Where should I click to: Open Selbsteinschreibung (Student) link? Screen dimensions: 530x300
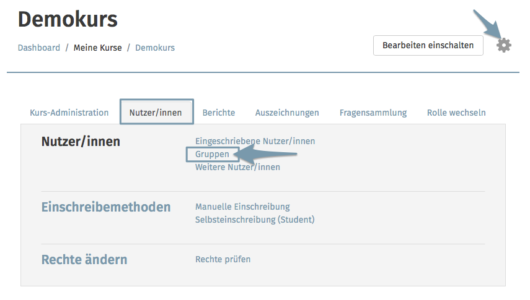click(255, 220)
